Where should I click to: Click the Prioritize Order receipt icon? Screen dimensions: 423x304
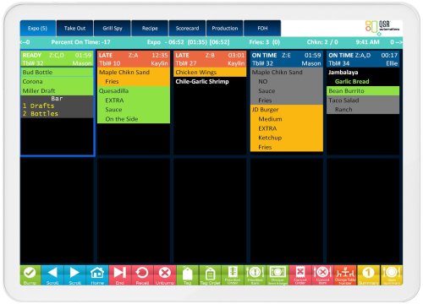pyautogui.click(x=233, y=275)
